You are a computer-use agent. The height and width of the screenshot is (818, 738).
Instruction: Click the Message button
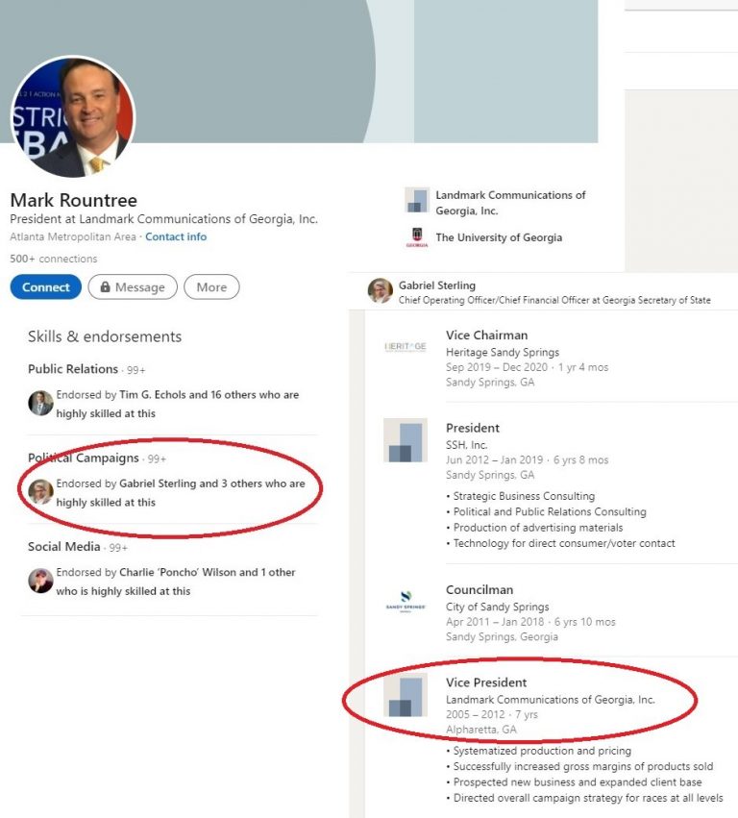tap(133, 287)
